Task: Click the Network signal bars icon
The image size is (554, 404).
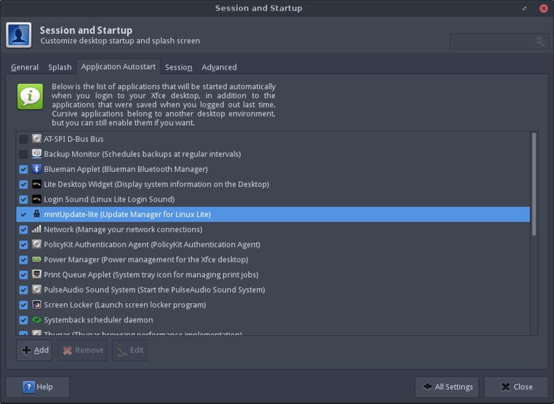Action: click(x=37, y=229)
